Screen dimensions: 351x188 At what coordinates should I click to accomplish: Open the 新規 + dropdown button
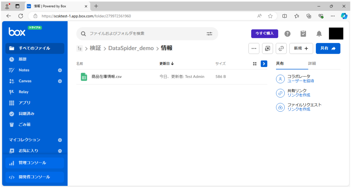[x=301, y=48]
